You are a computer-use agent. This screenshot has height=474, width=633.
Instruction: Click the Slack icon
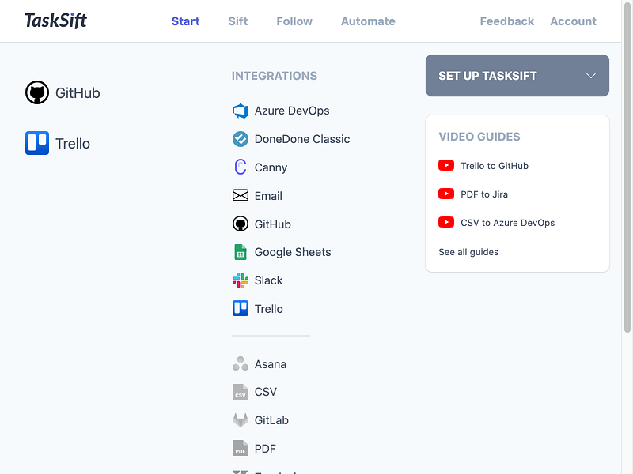(241, 280)
